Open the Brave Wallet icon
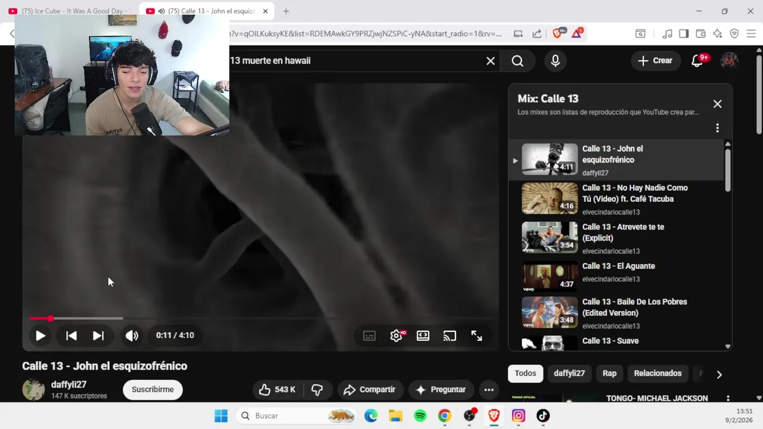 [x=701, y=34]
